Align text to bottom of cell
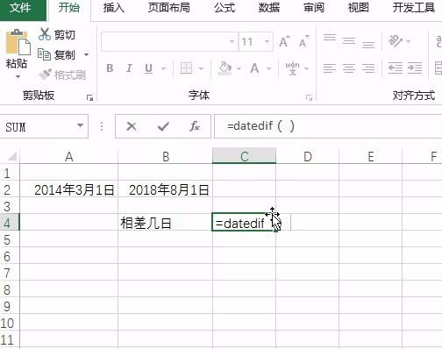This screenshot has width=442, height=349. 368,45
